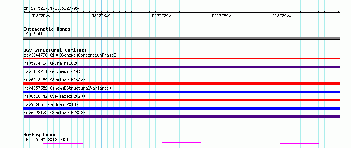Click ruler position 52277600

pos(101,16)
